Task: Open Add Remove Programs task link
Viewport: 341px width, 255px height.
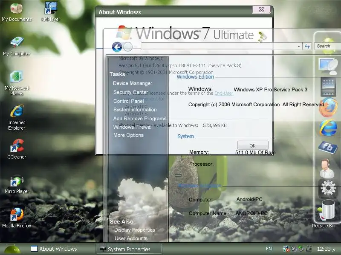Action: click(140, 119)
